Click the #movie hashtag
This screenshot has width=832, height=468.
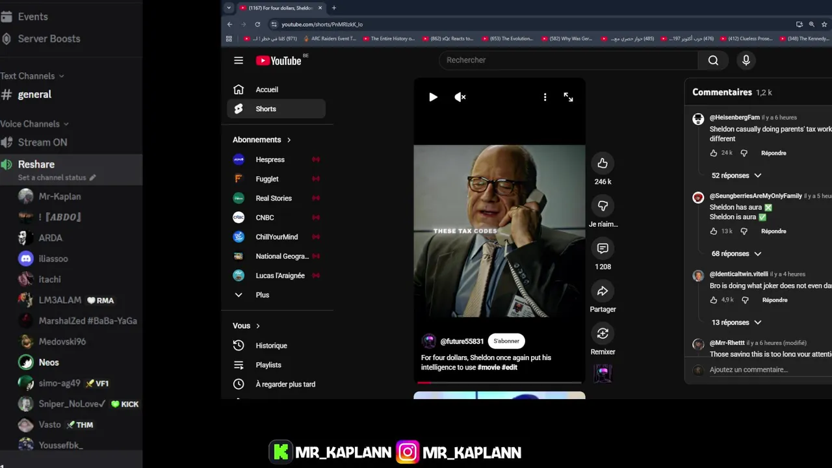click(489, 367)
